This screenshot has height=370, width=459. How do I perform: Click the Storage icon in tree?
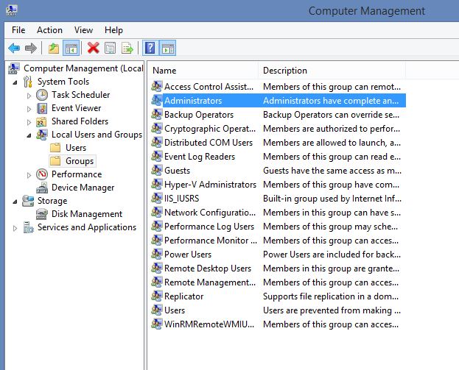(28, 201)
